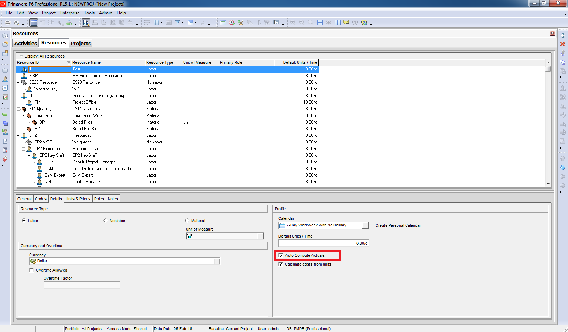Click the red X Delete icon
568x332 pixels.
[x=562, y=44]
